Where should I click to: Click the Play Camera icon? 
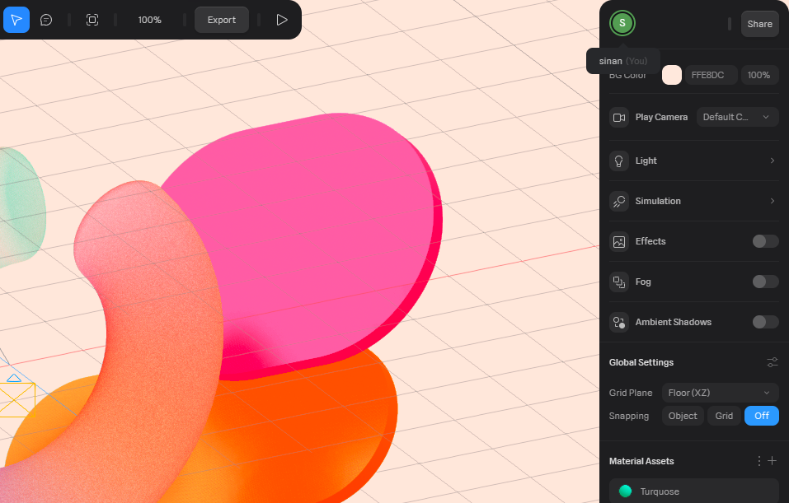coord(619,117)
